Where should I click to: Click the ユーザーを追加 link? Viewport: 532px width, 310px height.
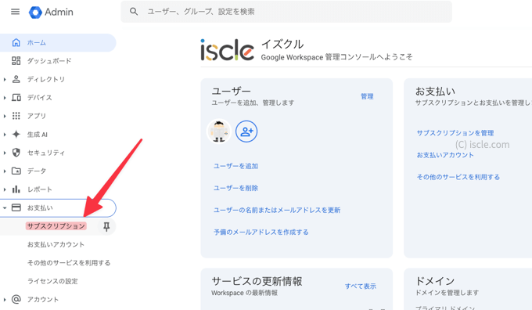point(235,166)
